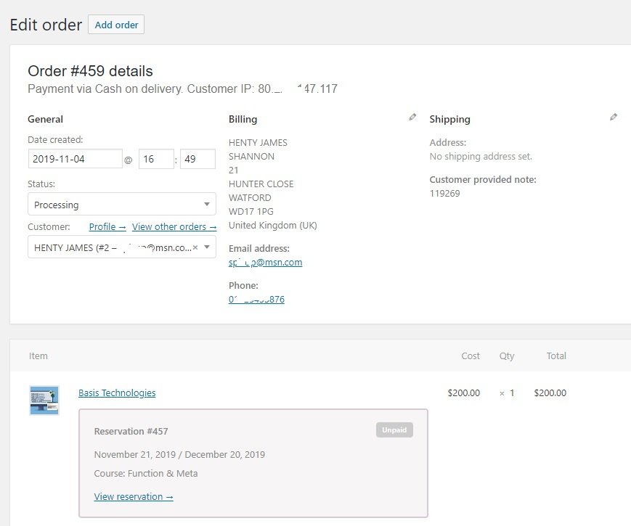Click the Date created field

pyautogui.click(x=75, y=159)
